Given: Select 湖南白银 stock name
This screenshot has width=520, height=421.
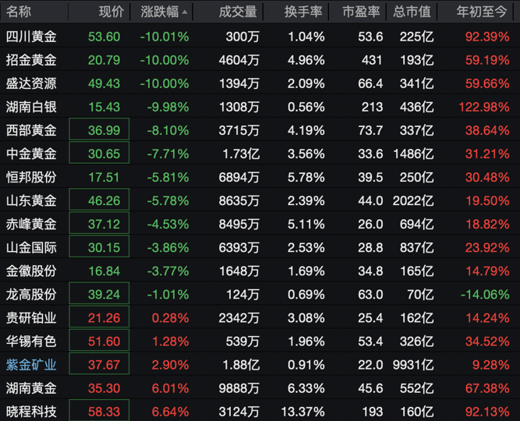Looking at the screenshot, I should [x=31, y=107].
